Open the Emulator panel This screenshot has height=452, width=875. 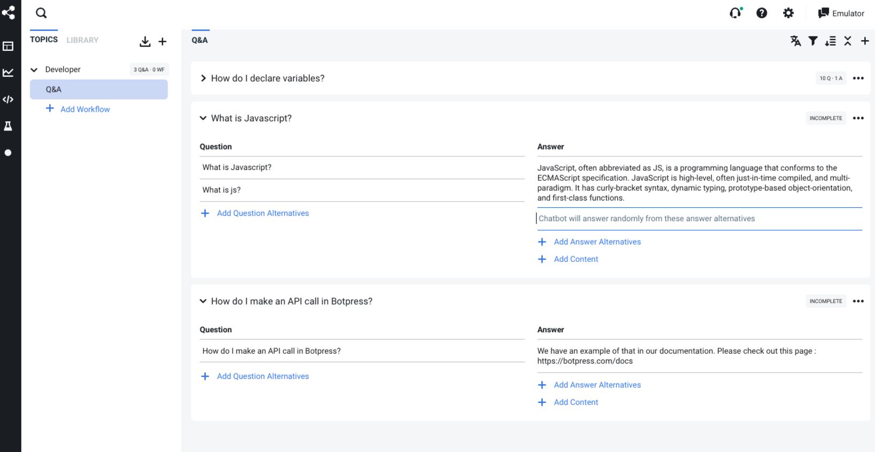click(841, 13)
